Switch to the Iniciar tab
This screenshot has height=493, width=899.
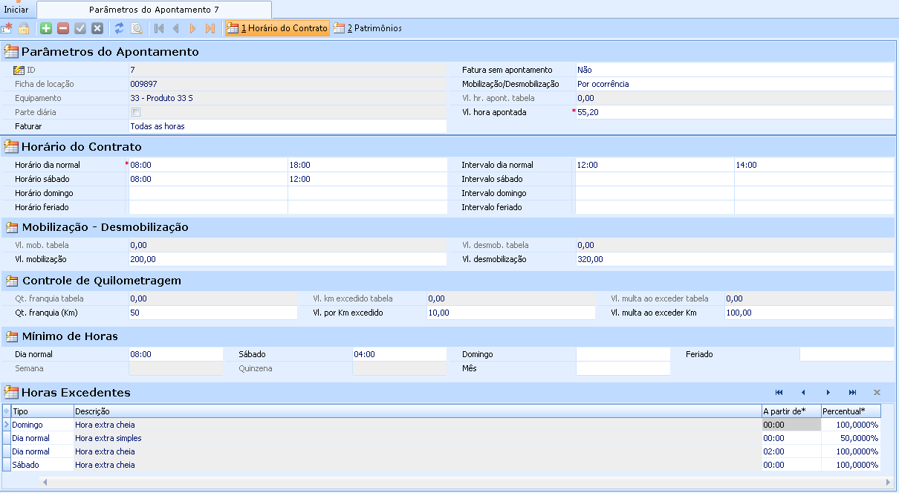point(16,10)
